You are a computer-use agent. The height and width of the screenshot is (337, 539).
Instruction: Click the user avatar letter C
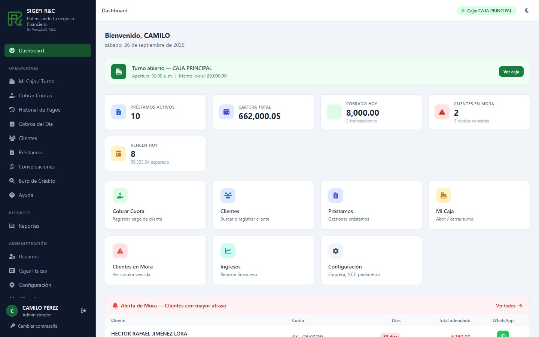(12, 311)
